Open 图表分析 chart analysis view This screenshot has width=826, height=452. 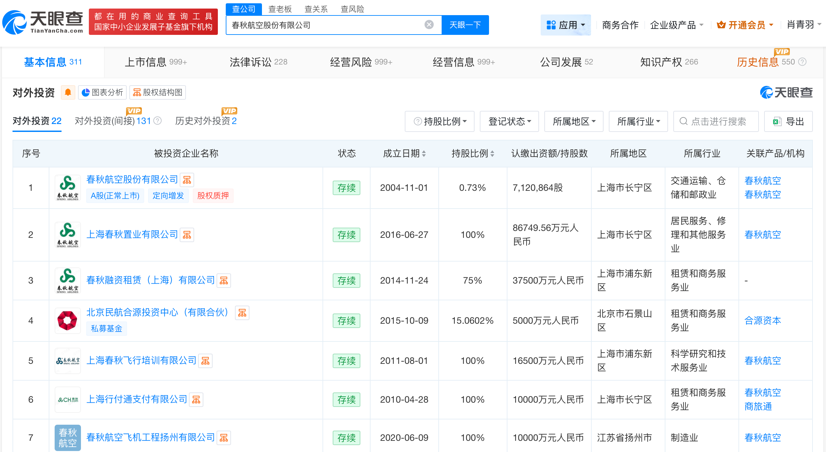point(102,92)
